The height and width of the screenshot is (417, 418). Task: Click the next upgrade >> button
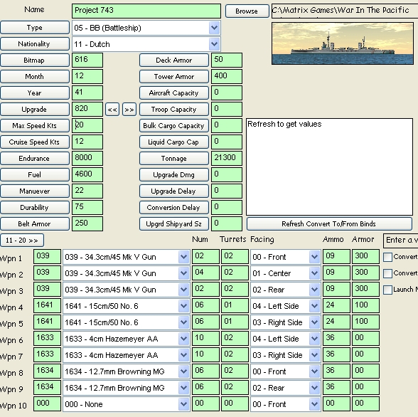pyautogui.click(x=129, y=110)
